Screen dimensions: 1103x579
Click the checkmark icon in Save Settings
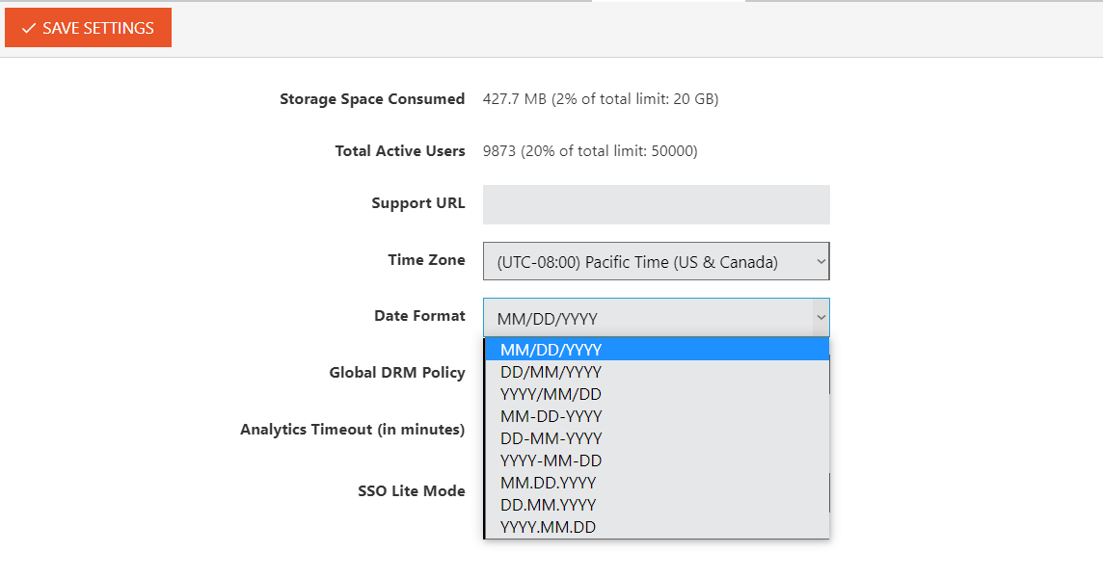29,29
